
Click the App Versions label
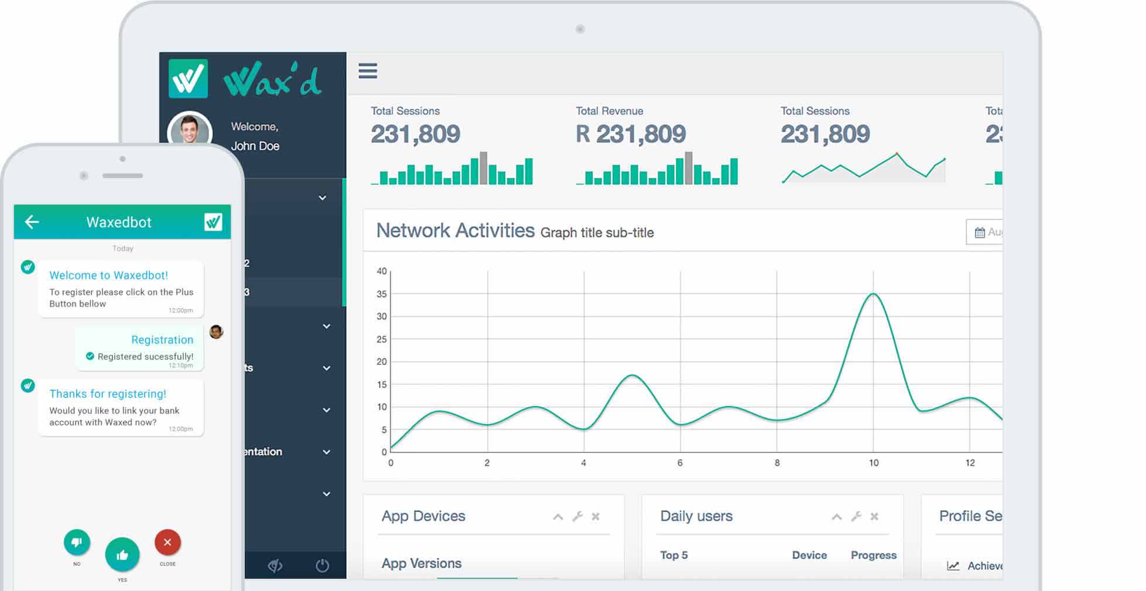pos(422,563)
